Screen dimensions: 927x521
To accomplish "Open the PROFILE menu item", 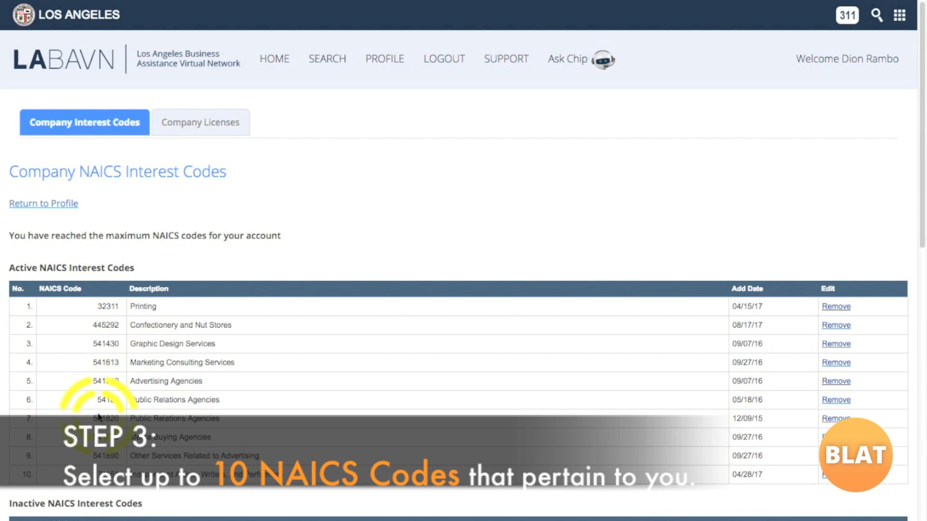I will [x=384, y=59].
